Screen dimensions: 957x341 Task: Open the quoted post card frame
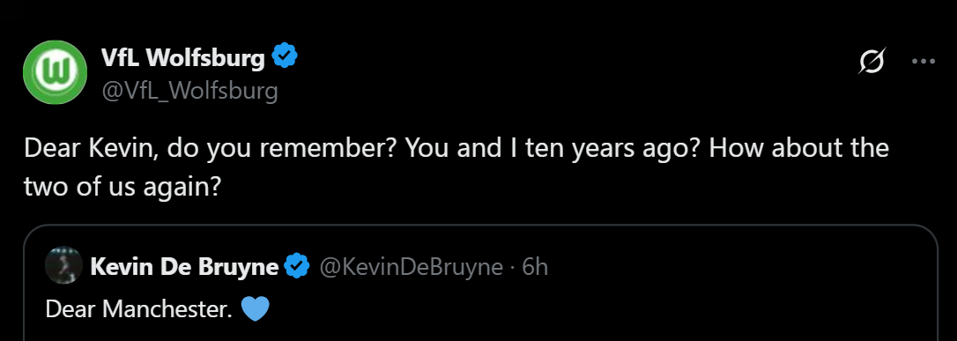point(481,283)
